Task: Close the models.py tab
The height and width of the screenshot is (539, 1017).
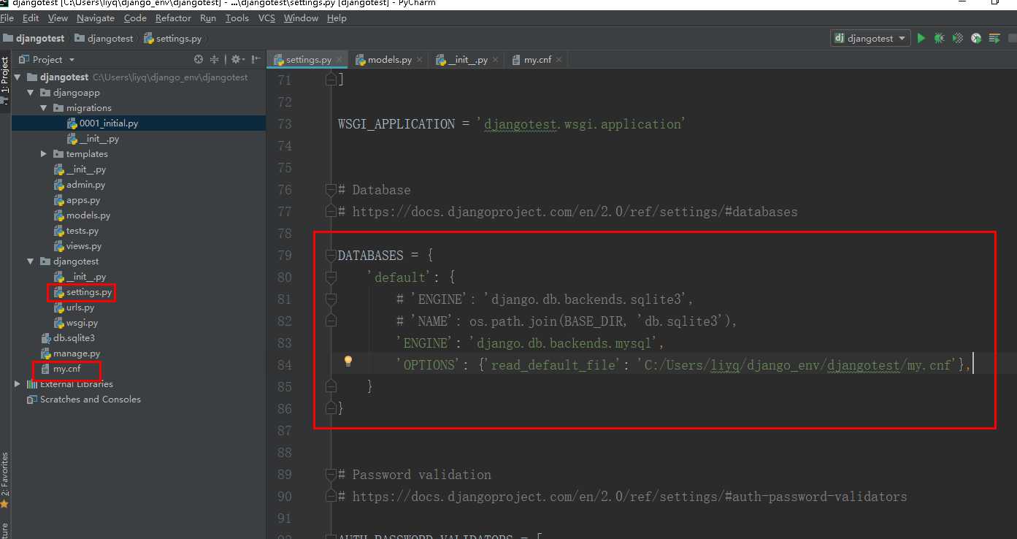Action: click(x=419, y=60)
